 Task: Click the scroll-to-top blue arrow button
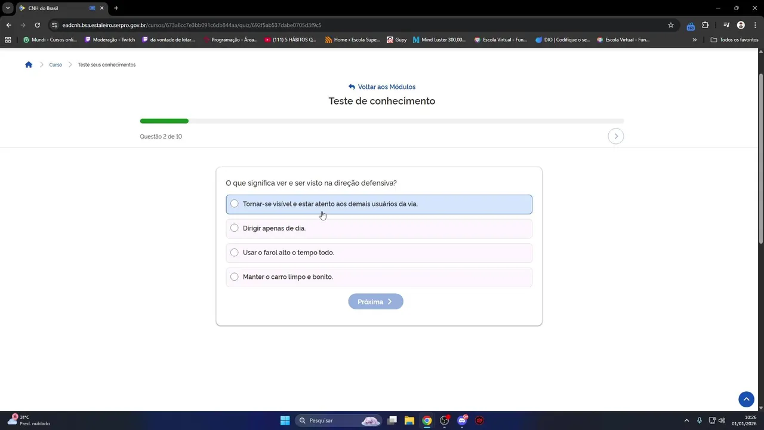(x=746, y=399)
